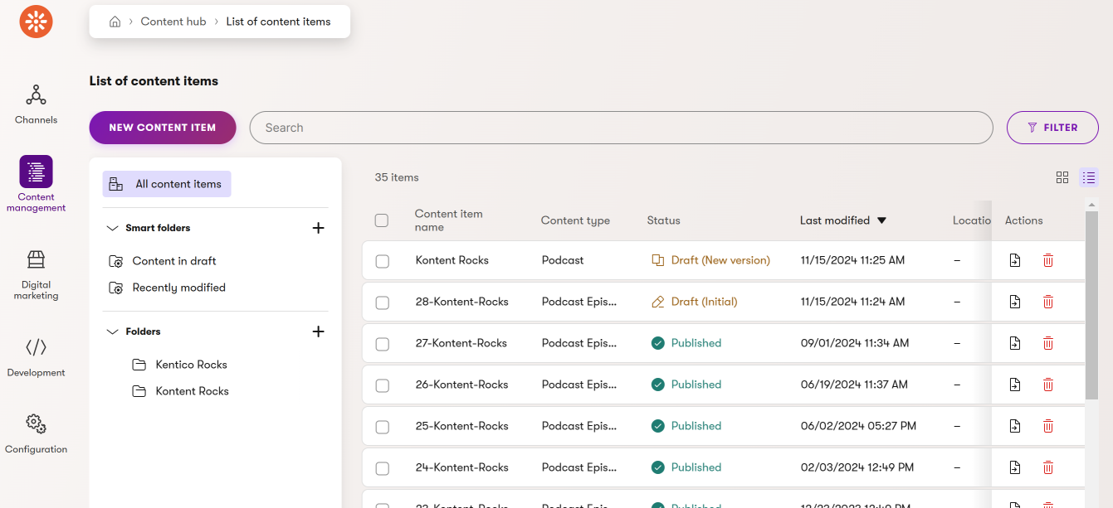The width and height of the screenshot is (1113, 508).
Task: Check the 24-Kontent-Rocks row
Action: click(383, 468)
